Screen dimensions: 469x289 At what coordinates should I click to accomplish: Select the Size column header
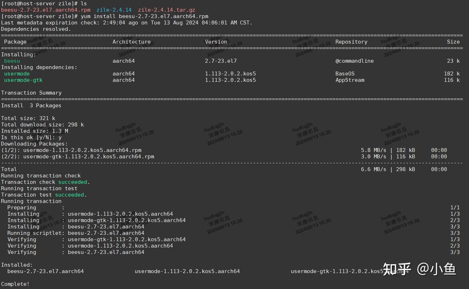(x=453, y=41)
